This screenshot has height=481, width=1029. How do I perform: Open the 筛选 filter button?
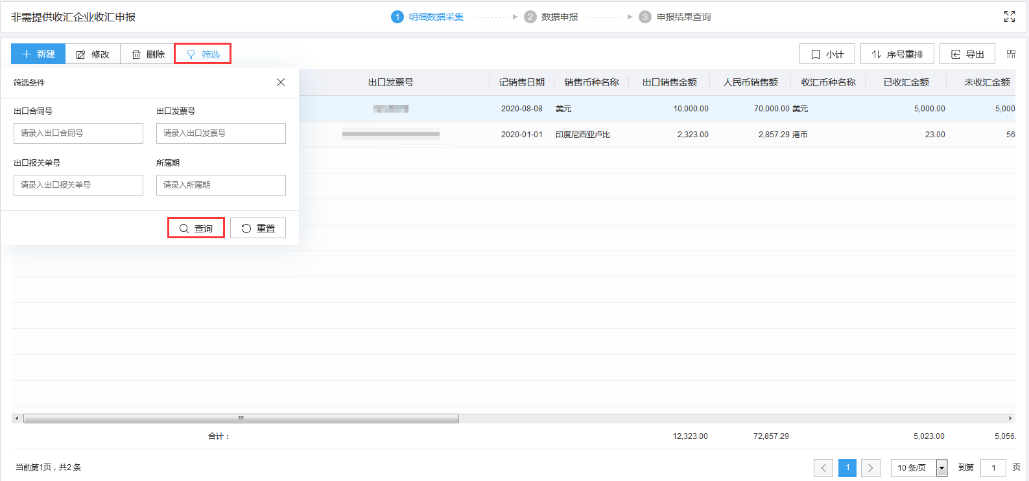click(x=203, y=54)
